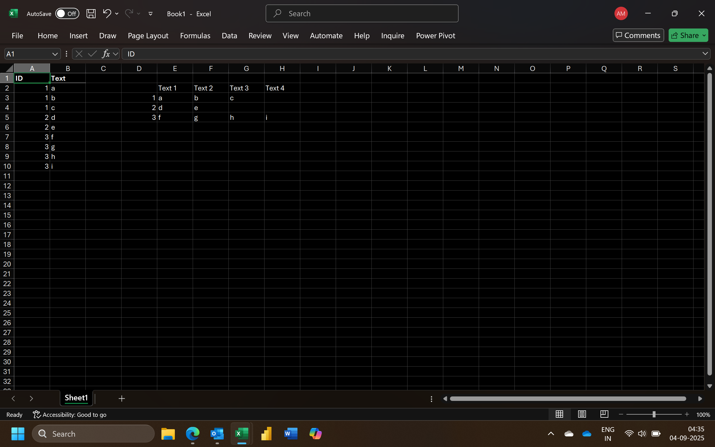Click Accessibility: Good to go status

pos(70,415)
